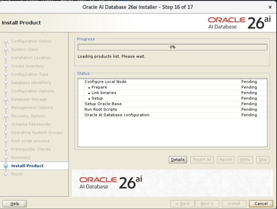
Task: Click the Revert All button
Action: pyautogui.click(x=202, y=160)
